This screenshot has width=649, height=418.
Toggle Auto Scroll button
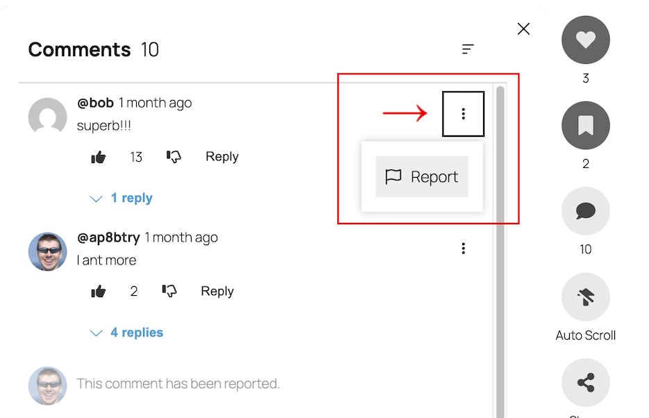[x=585, y=297]
